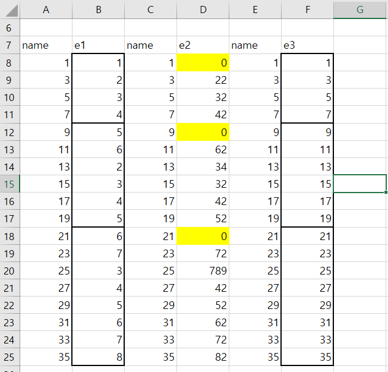Click cell A20 with value 25
This screenshot has height=372, width=388.
pos(46,270)
